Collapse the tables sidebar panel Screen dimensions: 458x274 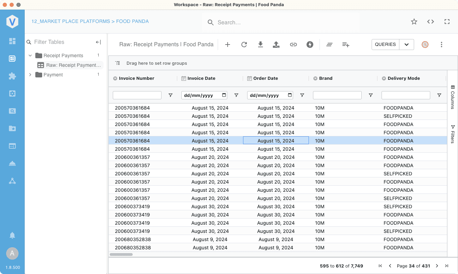tap(98, 42)
